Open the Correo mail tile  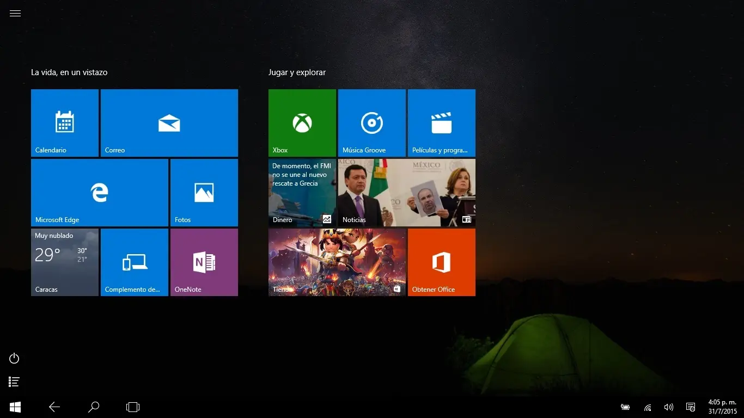click(x=169, y=123)
